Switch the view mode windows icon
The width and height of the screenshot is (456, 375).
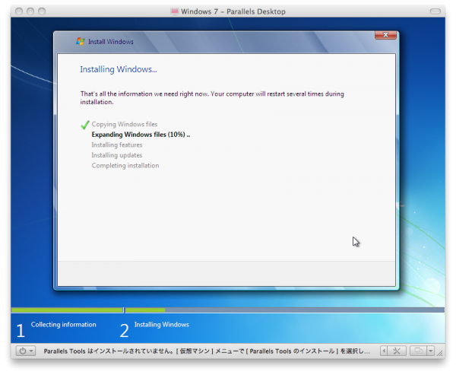pyautogui.click(x=418, y=351)
